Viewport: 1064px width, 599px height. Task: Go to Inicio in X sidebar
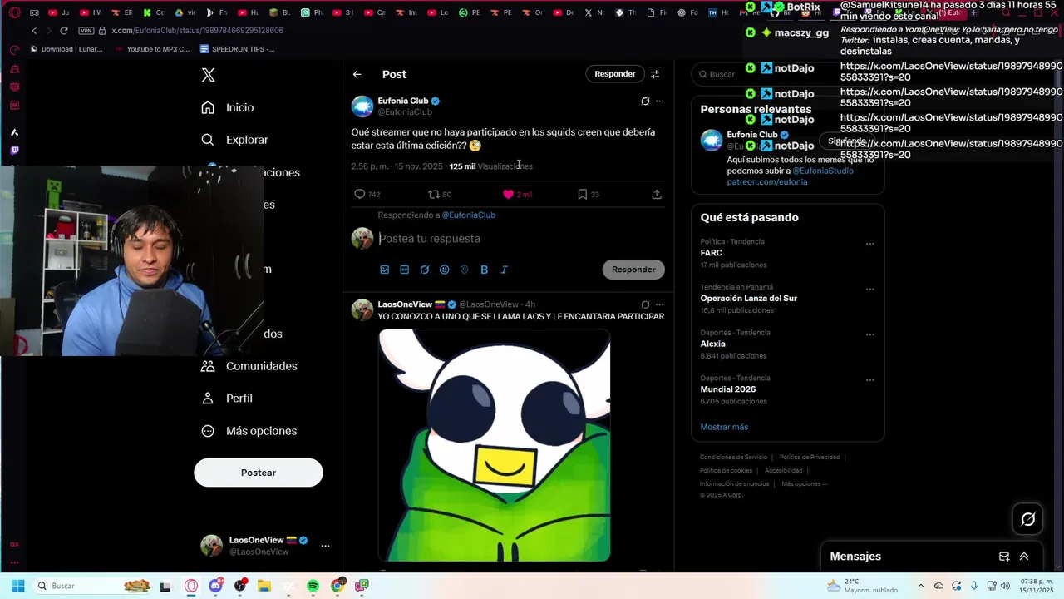pos(228,107)
